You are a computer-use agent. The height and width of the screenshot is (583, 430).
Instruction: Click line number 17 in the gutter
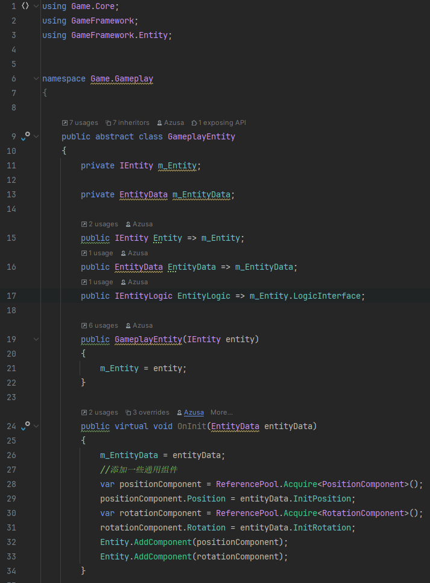[x=11, y=296]
